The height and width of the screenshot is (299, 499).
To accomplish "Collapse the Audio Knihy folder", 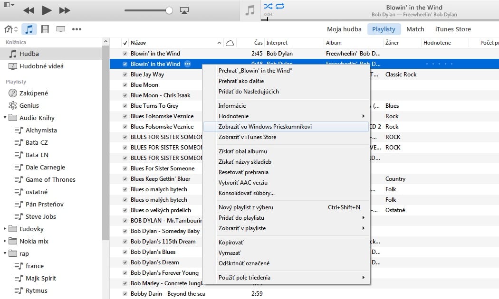I will pos(5,118).
